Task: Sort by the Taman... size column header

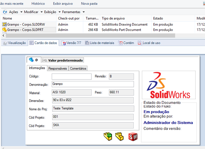Action: coord(91,18)
